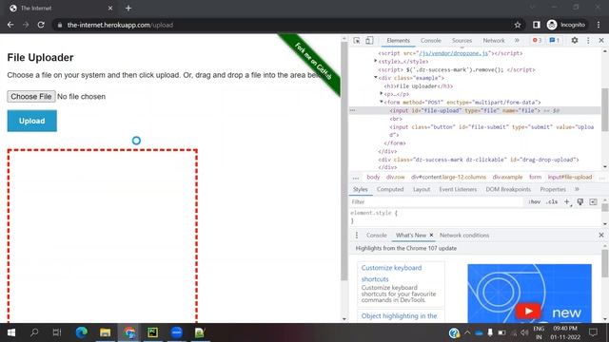Show more sidebar tabs chevron
609x342 pixels.
coord(577,189)
